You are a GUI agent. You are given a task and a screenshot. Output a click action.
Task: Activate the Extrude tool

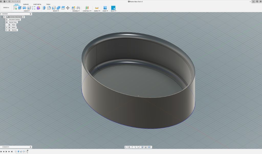tap(20, 8)
